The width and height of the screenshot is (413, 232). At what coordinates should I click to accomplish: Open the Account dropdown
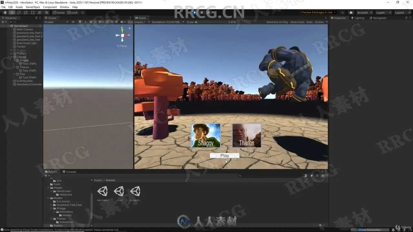[365, 13]
